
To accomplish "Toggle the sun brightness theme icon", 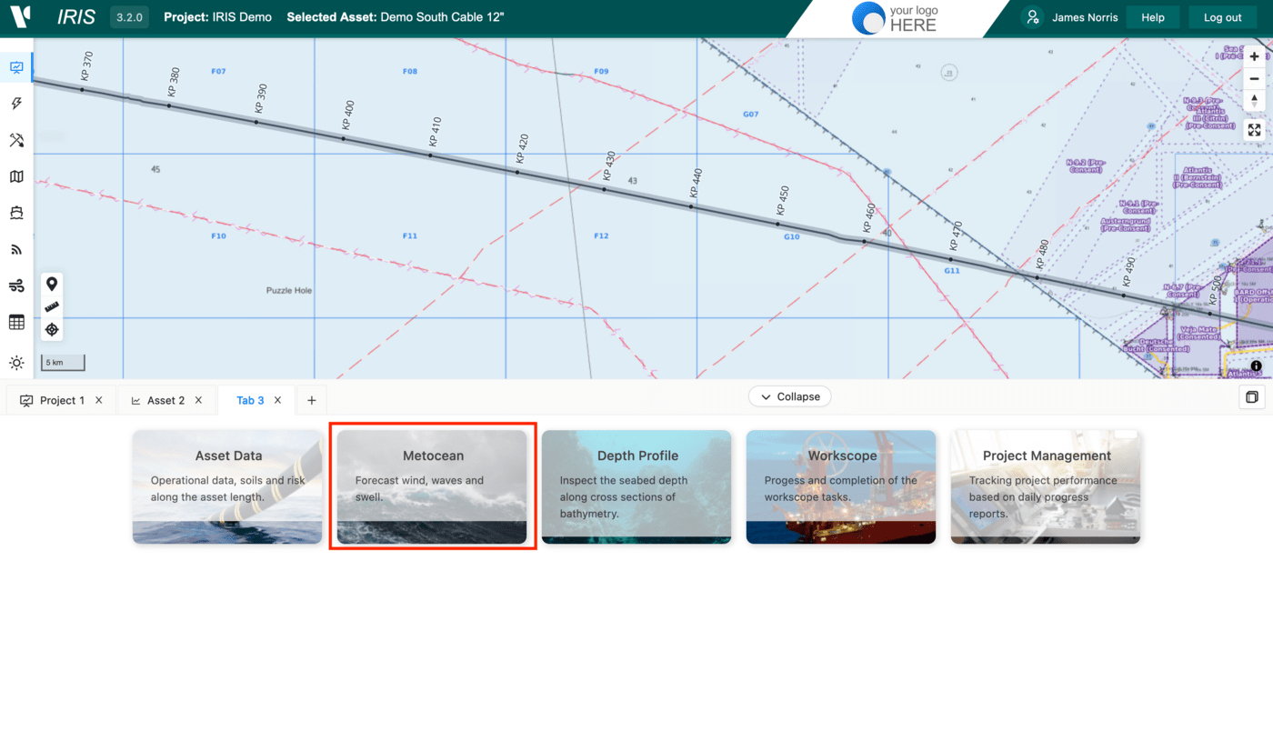I will (16, 363).
